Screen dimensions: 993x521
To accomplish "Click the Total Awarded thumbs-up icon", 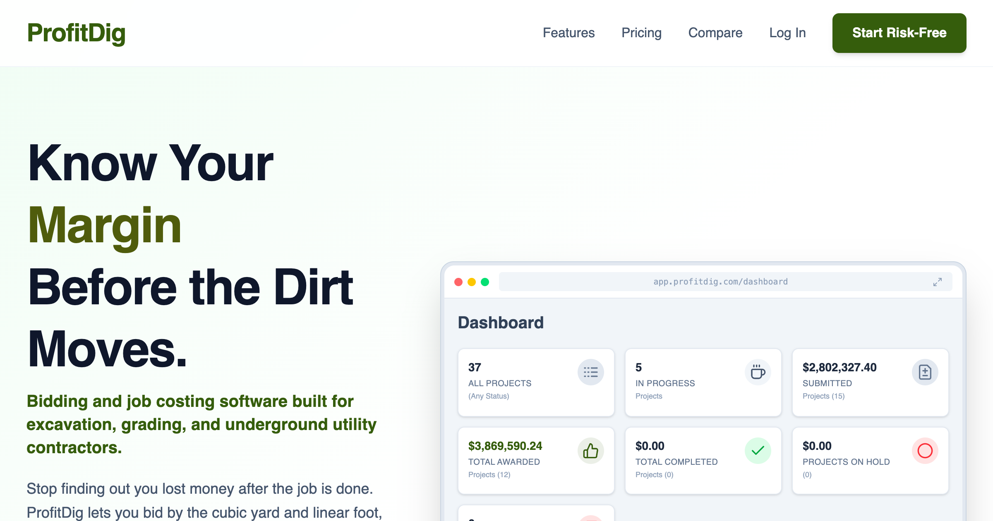I will [590, 451].
